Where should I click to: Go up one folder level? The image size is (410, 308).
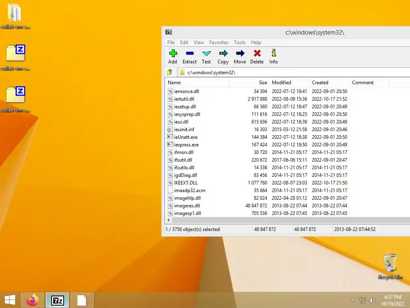point(170,72)
